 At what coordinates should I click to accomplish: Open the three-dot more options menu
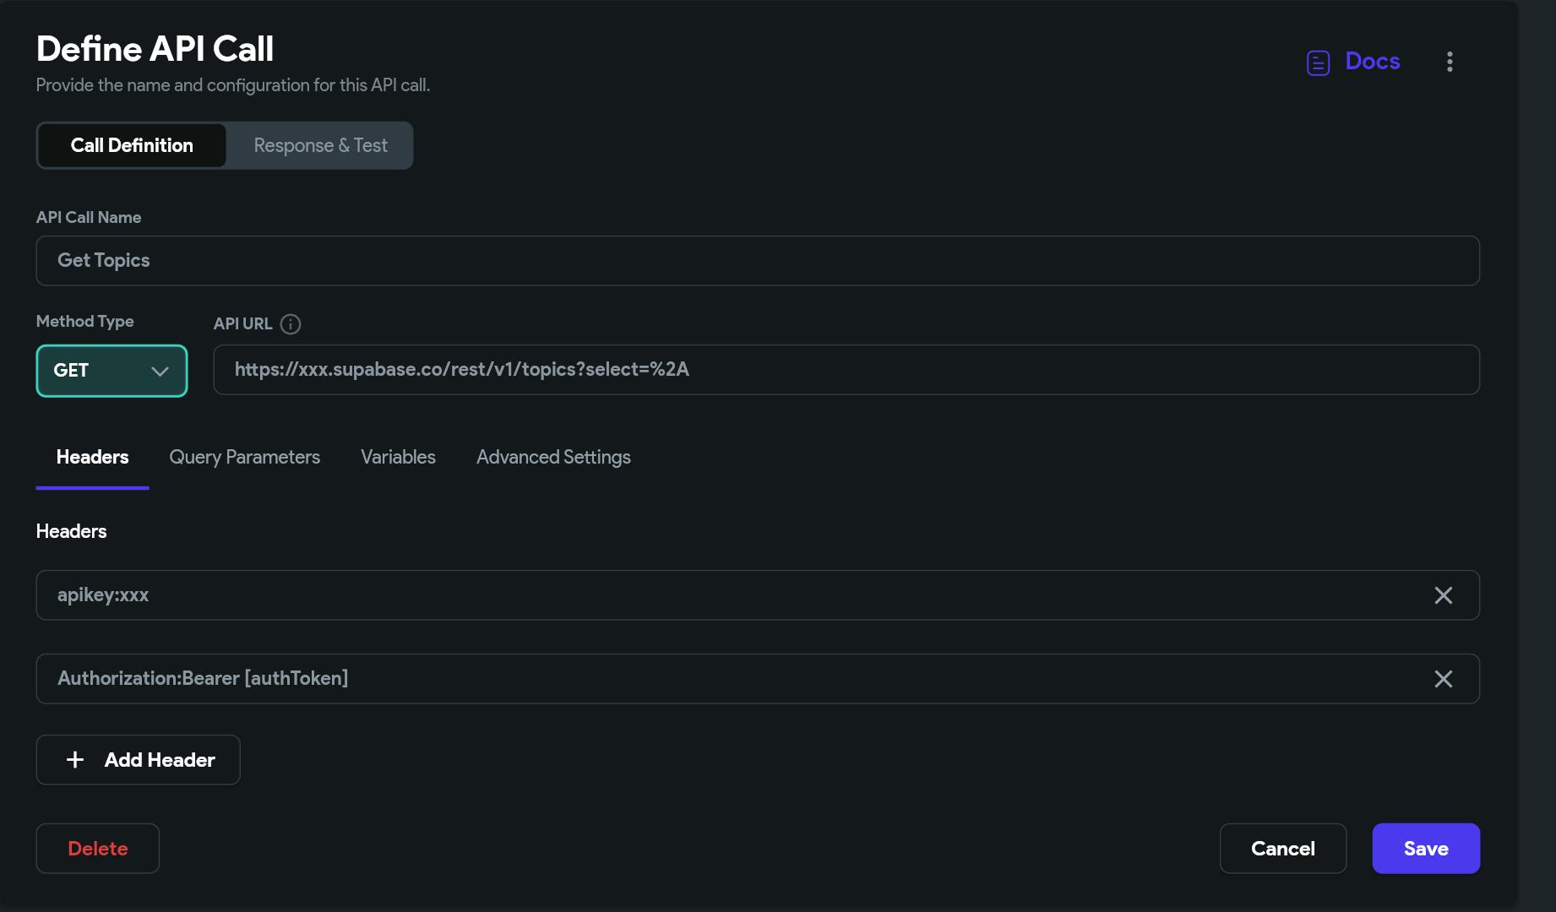(x=1450, y=62)
